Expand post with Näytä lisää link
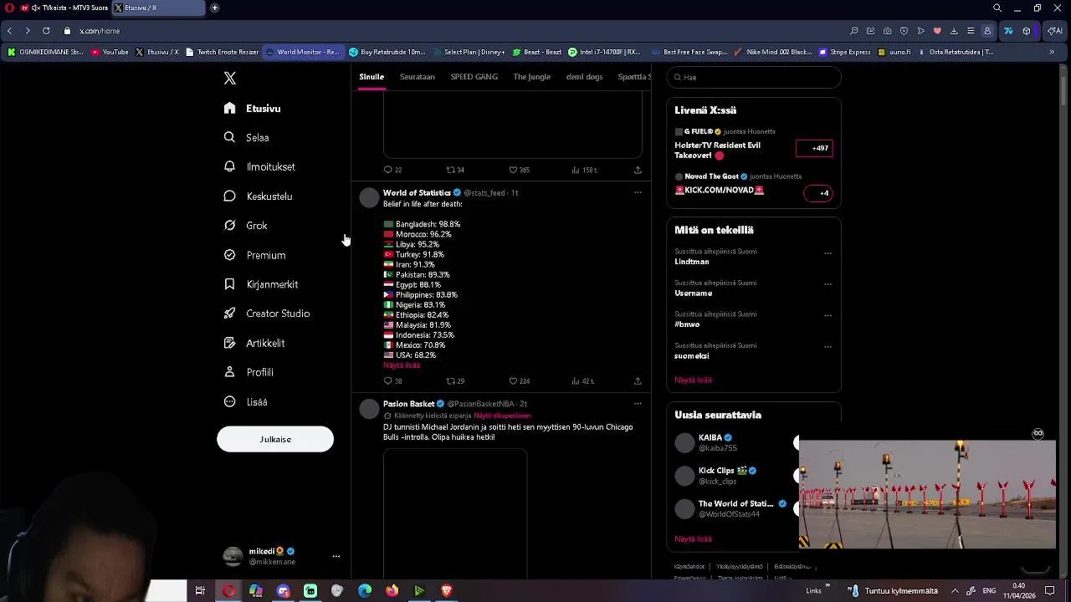1071x602 pixels. tap(402, 365)
